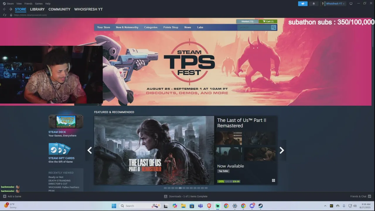Reload the store page
Image resolution: width=375 pixels, height=211 pixels.
5,15
